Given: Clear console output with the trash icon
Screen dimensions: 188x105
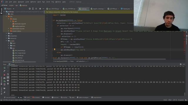Looking at the screenshot, I should point(8,84).
